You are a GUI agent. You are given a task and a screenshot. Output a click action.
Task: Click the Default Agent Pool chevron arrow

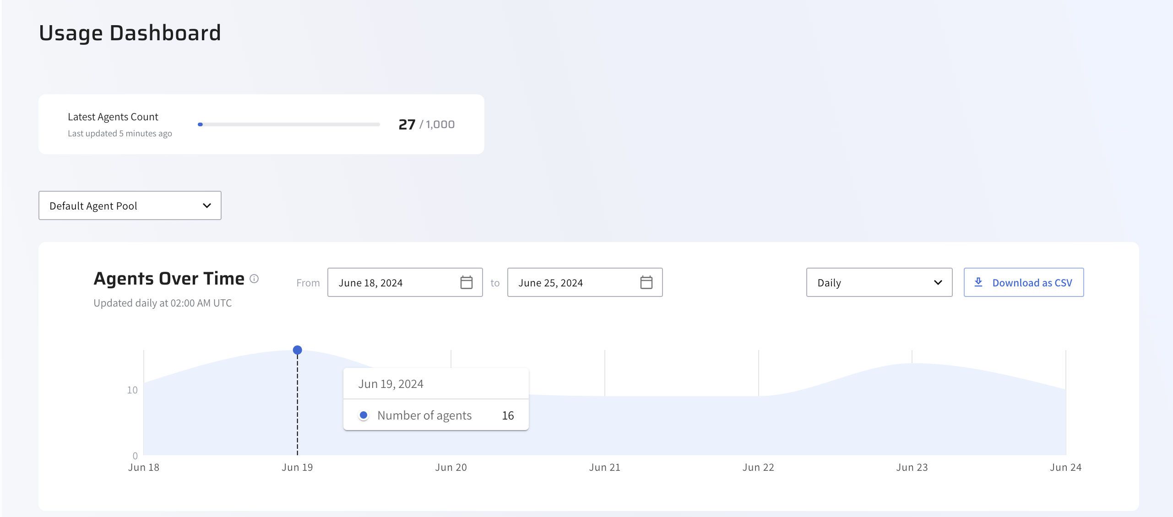207,206
